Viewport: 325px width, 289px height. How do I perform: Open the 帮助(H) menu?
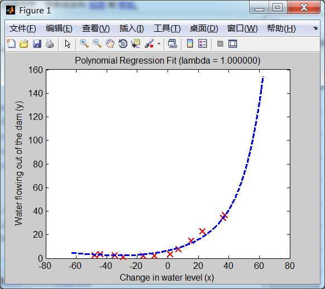point(281,28)
